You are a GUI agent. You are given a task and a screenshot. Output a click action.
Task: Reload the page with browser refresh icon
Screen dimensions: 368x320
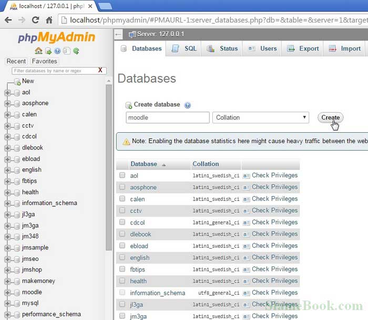click(35, 20)
